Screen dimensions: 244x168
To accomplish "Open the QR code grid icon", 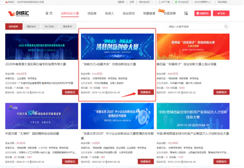I will point(186,13).
